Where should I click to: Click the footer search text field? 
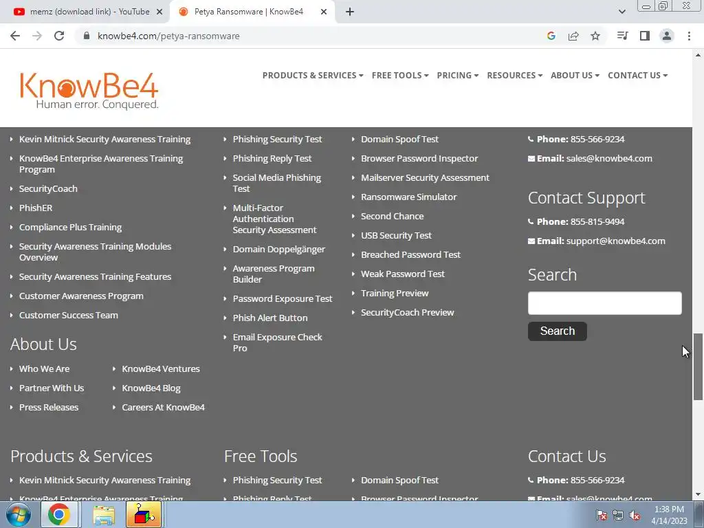click(604, 303)
